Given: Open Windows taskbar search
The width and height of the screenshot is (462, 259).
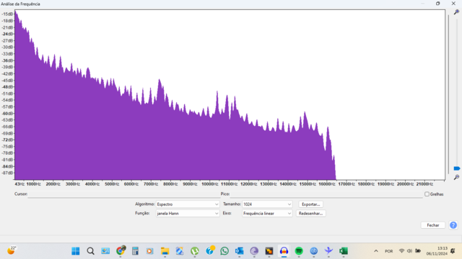Looking at the screenshot, I should pos(90,251).
